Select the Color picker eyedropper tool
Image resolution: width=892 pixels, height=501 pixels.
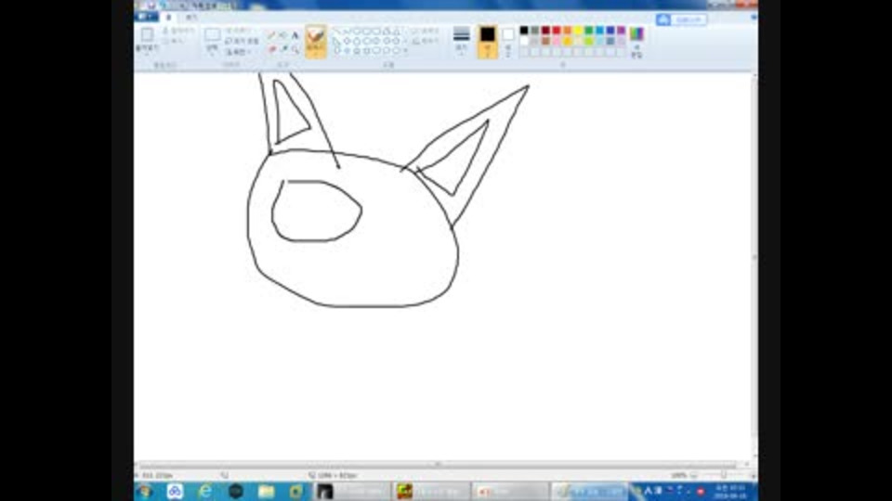(283, 49)
